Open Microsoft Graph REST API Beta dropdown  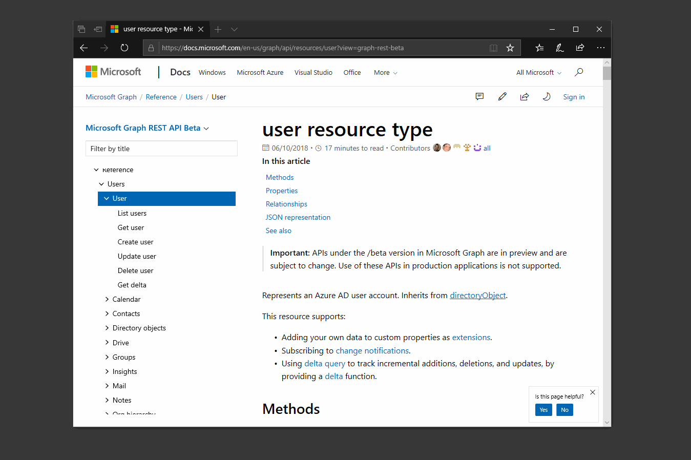pyautogui.click(x=148, y=128)
